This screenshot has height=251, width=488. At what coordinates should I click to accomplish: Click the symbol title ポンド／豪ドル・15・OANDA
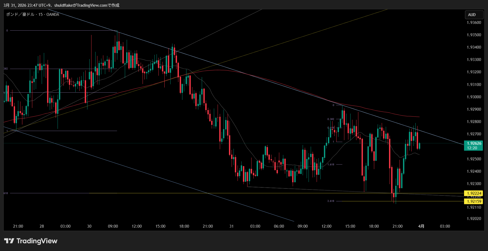[33, 14]
